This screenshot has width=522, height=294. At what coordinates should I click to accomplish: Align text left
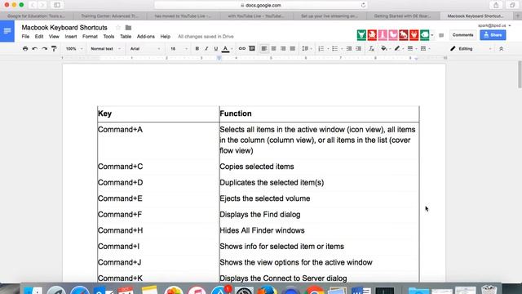264,49
